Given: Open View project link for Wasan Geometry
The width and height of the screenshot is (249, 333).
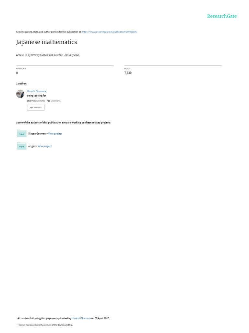Looking at the screenshot, I should click(55, 134).
